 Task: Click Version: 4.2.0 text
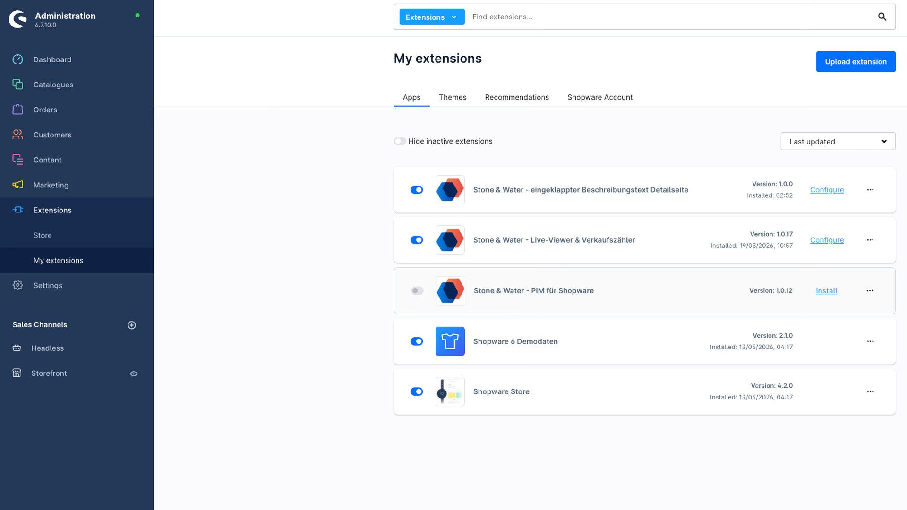pyautogui.click(x=772, y=386)
